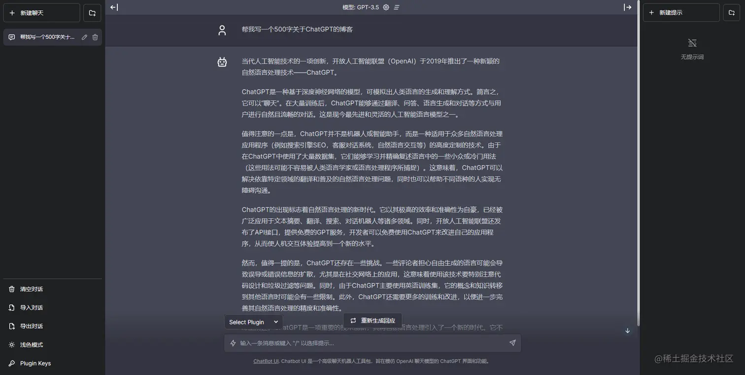This screenshot has height=375, width=745.
Task: Click the message input field
Action: [x=370, y=343]
